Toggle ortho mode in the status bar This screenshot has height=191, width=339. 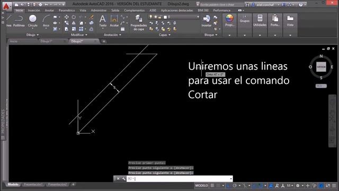click(x=228, y=185)
